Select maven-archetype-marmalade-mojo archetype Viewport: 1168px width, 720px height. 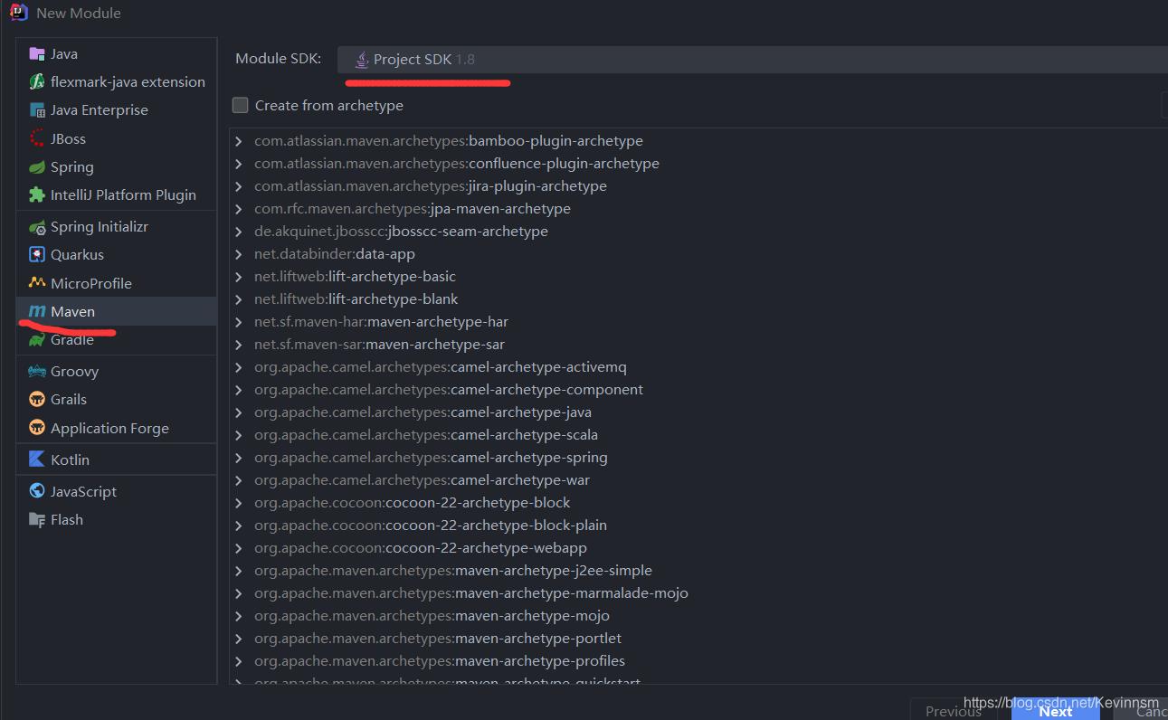pyautogui.click(x=471, y=593)
